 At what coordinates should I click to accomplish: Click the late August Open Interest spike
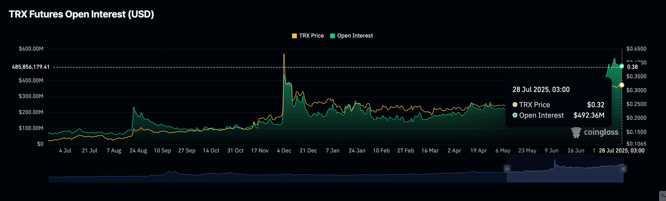134,107
